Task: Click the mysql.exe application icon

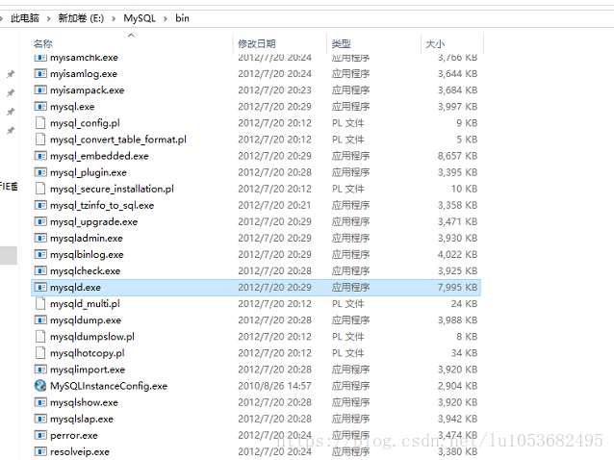Action: pos(40,107)
